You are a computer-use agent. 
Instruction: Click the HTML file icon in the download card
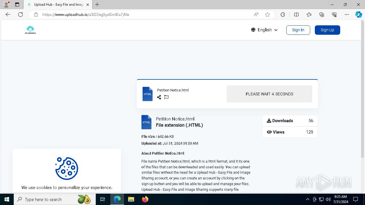tap(147, 94)
